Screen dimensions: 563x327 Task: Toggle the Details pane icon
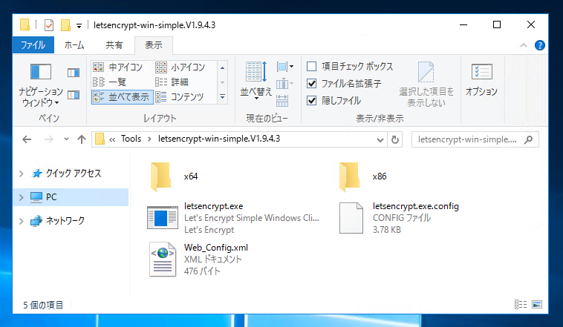point(74,95)
